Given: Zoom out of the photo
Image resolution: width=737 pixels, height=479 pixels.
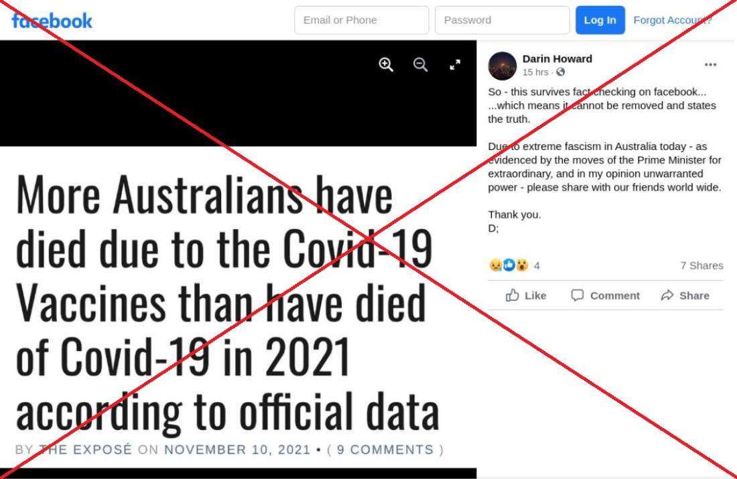Looking at the screenshot, I should tap(420, 64).
